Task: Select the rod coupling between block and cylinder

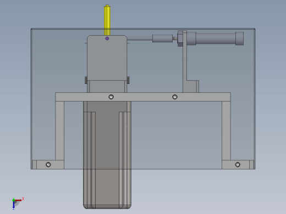Action: coord(162,38)
